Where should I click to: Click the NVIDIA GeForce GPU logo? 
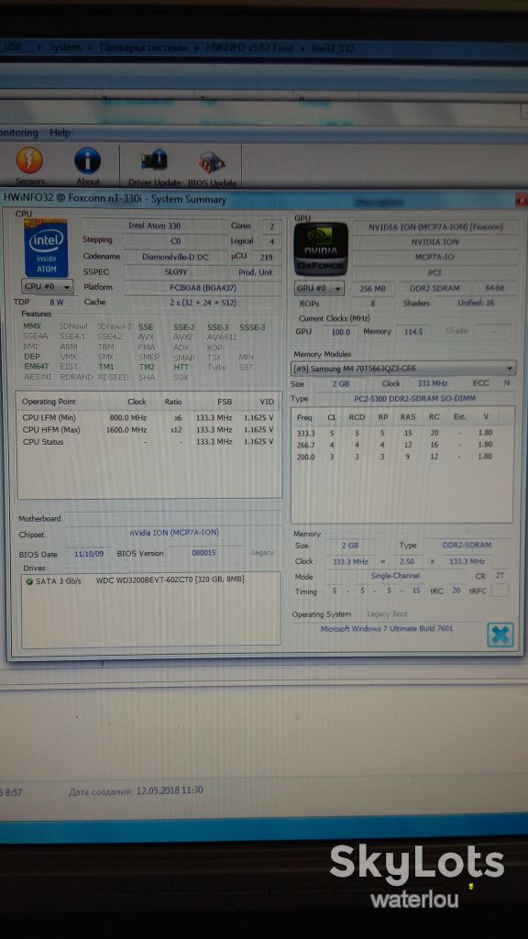point(321,249)
